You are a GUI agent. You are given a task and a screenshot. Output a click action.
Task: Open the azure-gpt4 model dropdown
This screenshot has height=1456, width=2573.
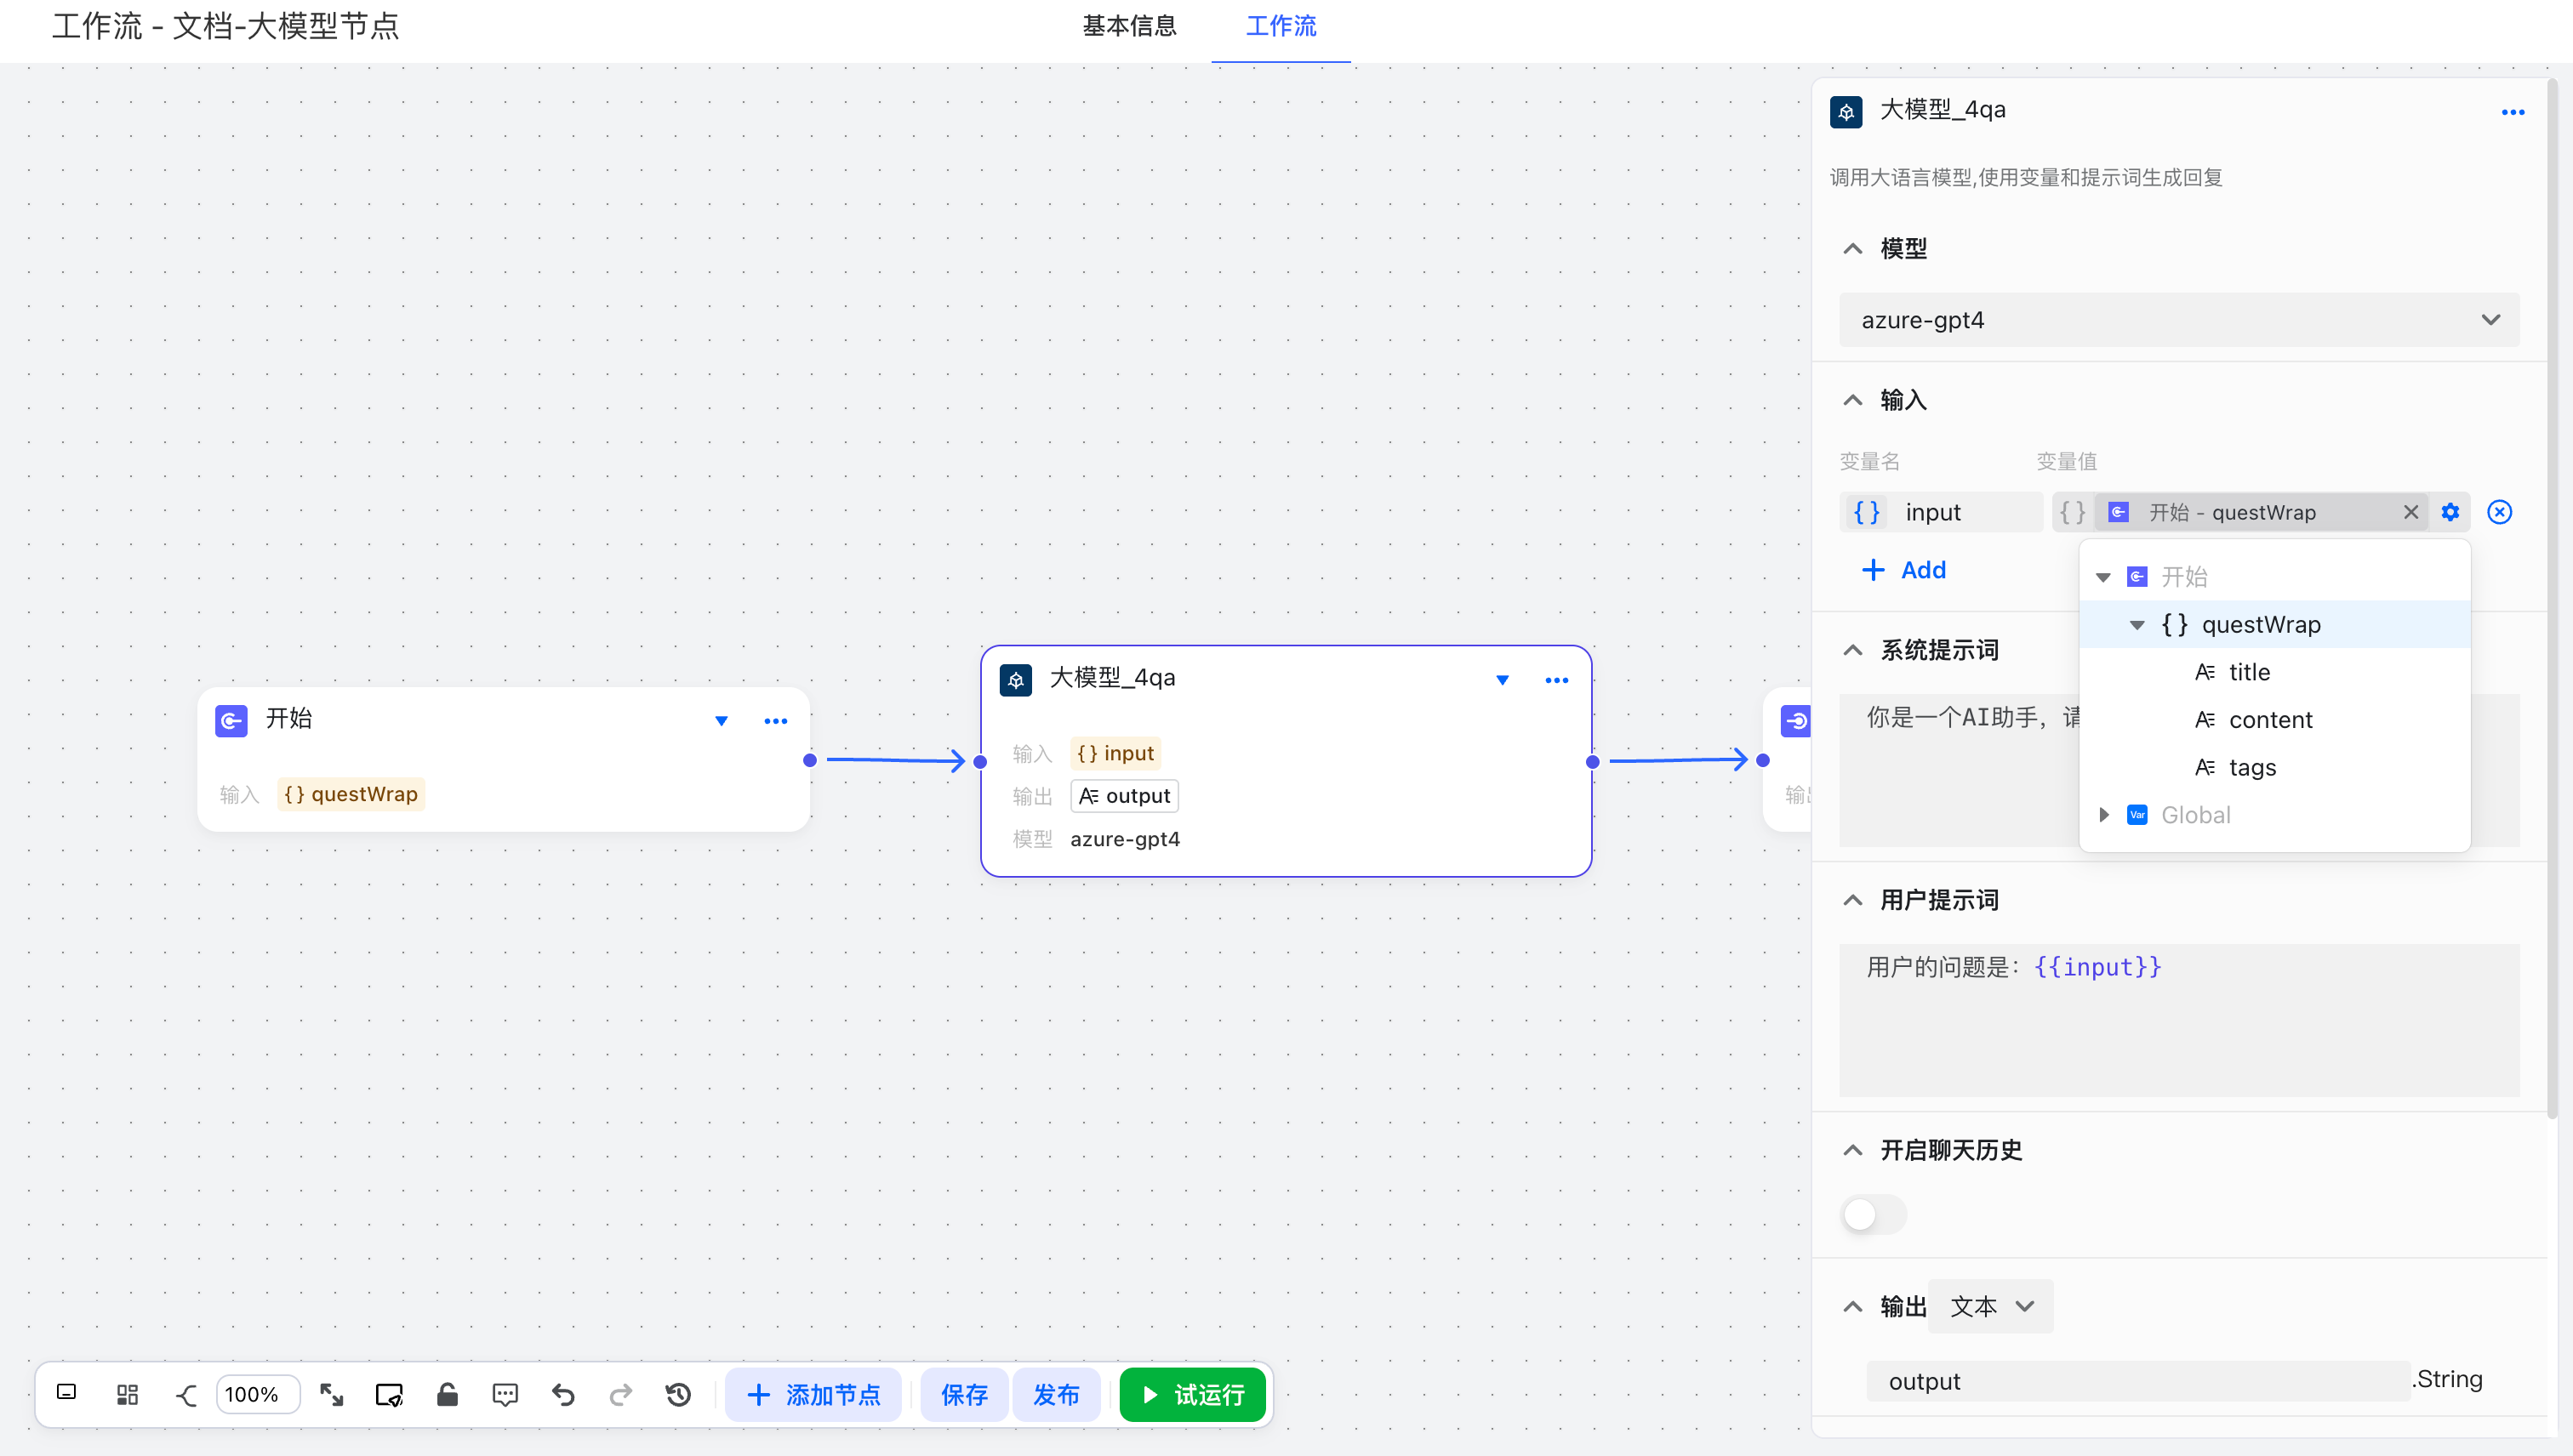click(x=2178, y=320)
